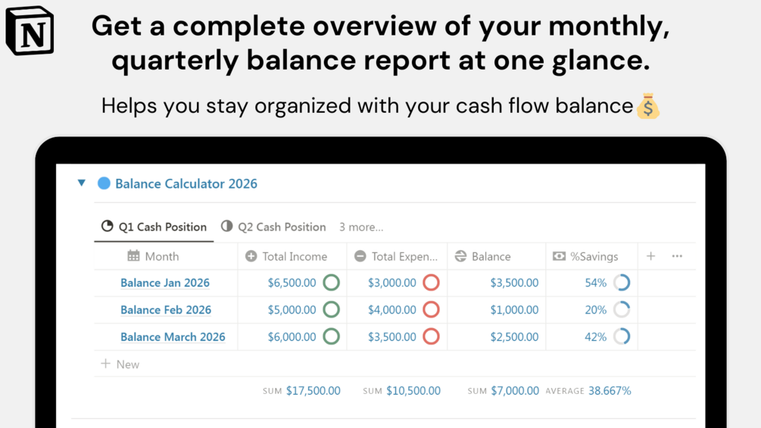
Task: Click the minus-circle Total Expenses column icon
Action: [360, 256]
